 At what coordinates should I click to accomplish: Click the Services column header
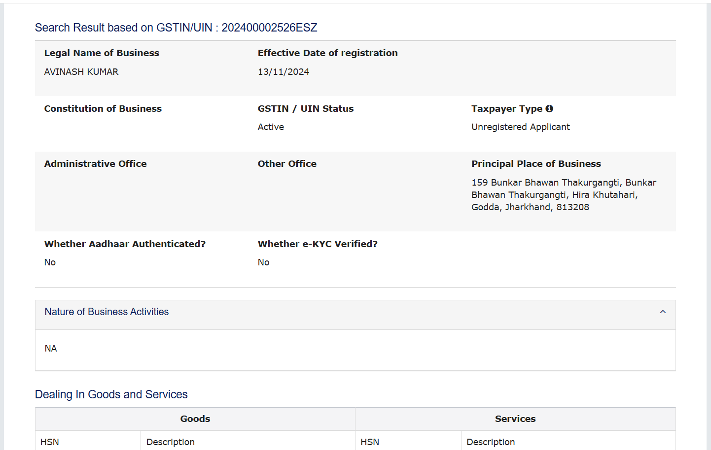(515, 419)
